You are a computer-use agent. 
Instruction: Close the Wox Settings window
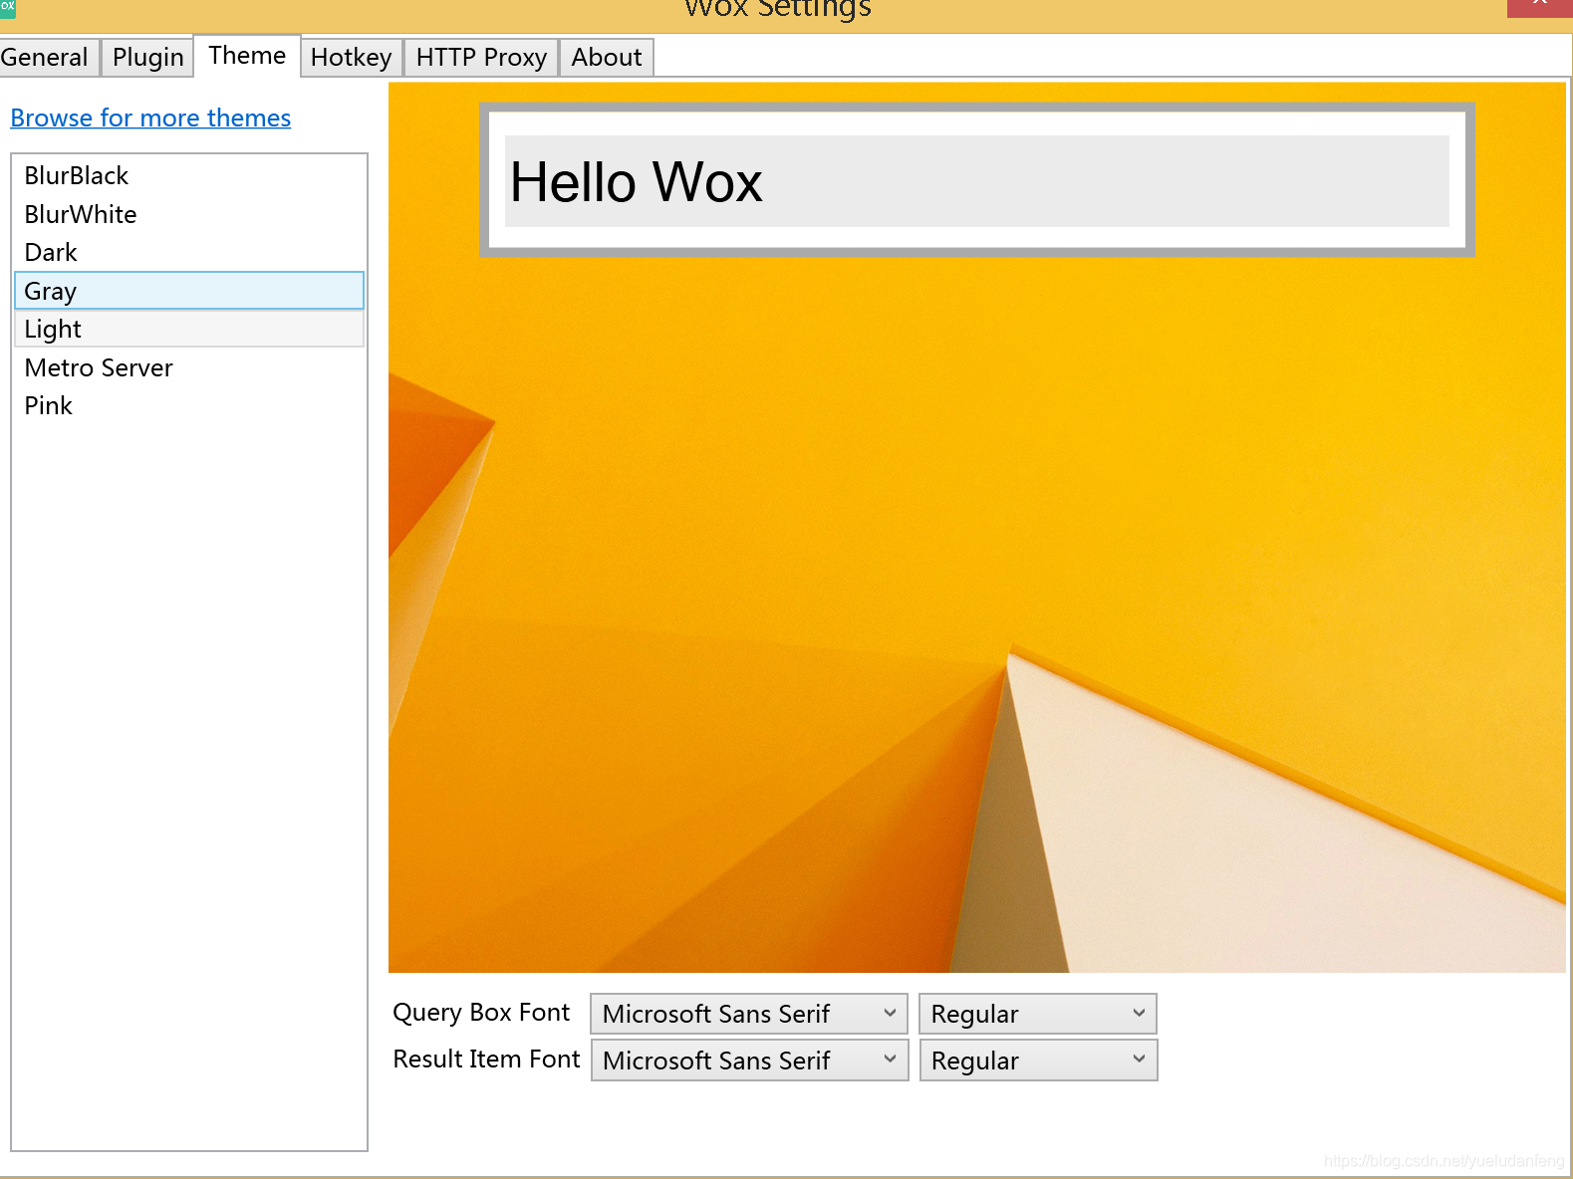click(x=1539, y=8)
